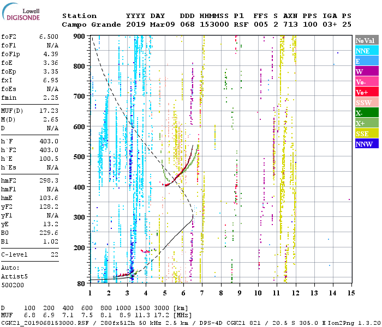Click the MUF(D) value 17.23
The width and height of the screenshot is (382, 327).
49,111
